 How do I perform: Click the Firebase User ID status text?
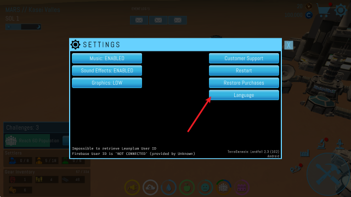pos(133,154)
